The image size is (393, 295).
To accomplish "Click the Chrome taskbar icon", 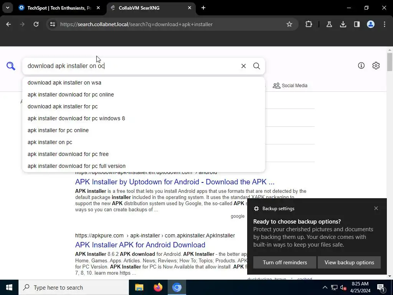I will point(177,287).
